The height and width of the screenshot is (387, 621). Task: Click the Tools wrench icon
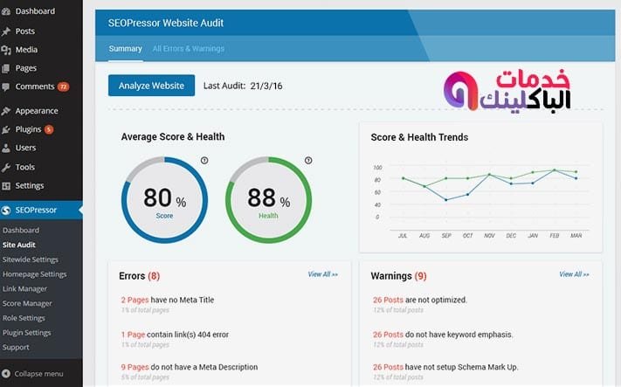click(7, 167)
